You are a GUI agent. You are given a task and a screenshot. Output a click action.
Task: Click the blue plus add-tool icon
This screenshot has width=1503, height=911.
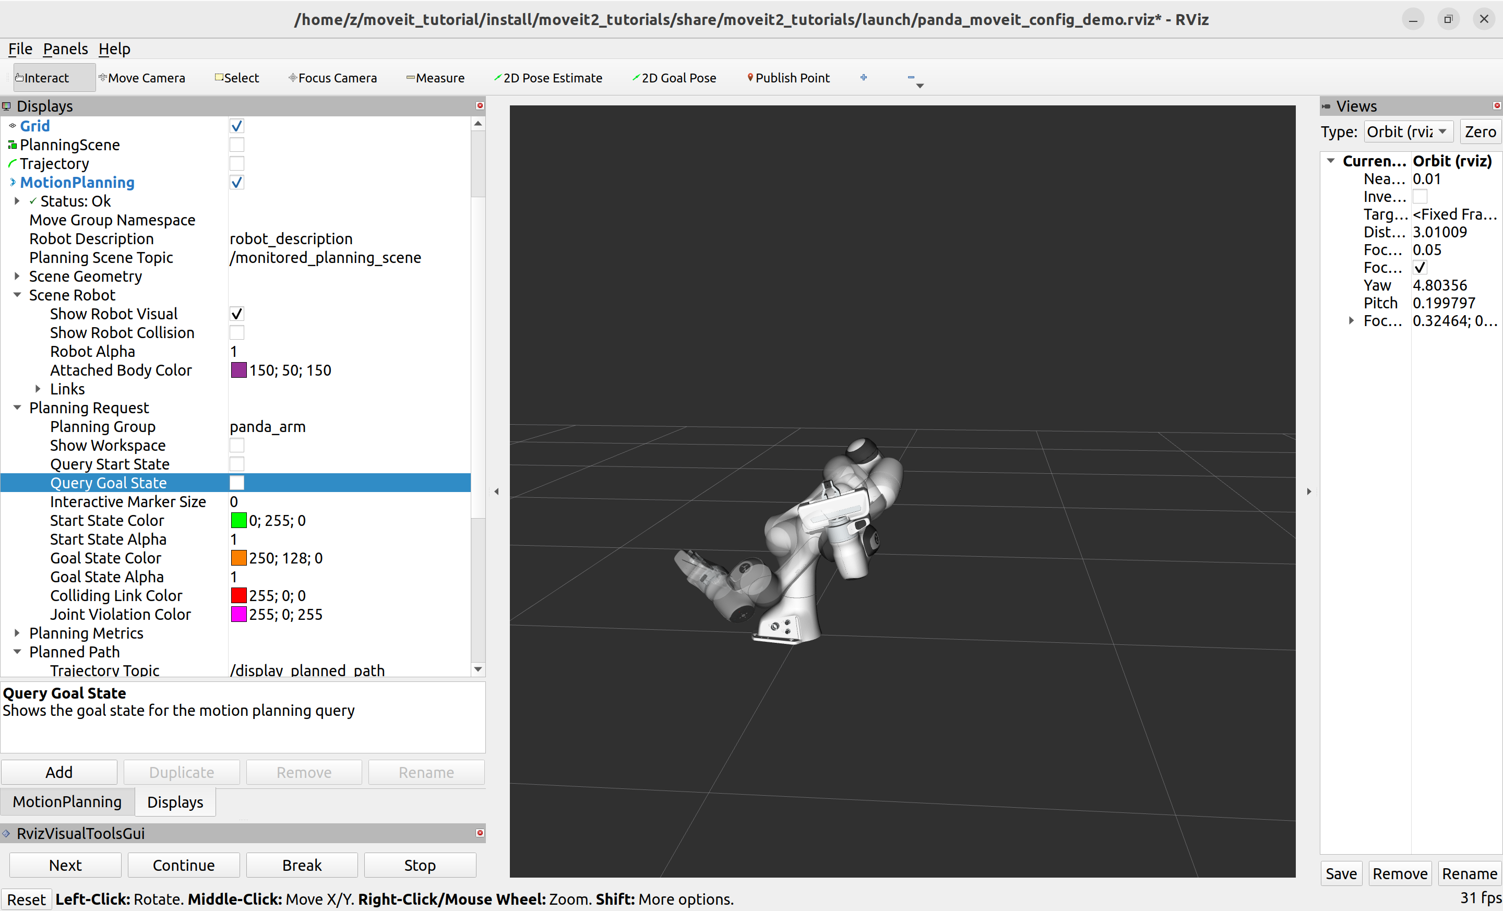(x=863, y=77)
